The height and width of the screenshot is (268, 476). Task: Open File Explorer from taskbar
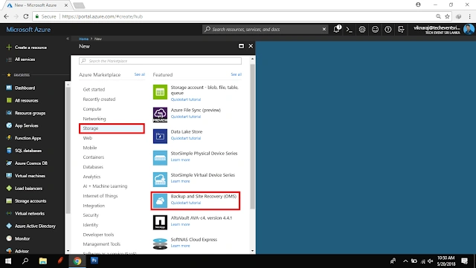(x=43, y=261)
